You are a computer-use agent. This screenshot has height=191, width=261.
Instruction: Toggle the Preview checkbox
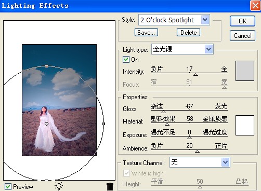point(8,187)
